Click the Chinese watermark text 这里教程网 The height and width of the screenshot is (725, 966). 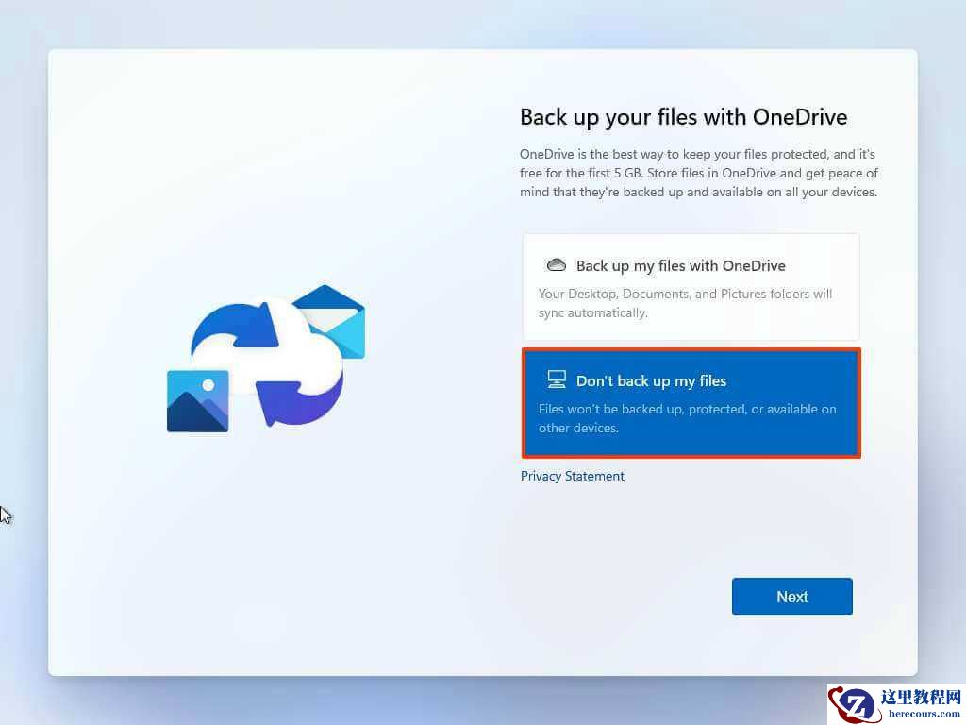click(921, 697)
